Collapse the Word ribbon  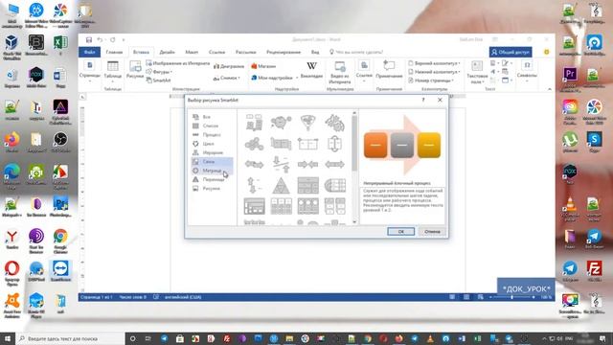[550, 89]
